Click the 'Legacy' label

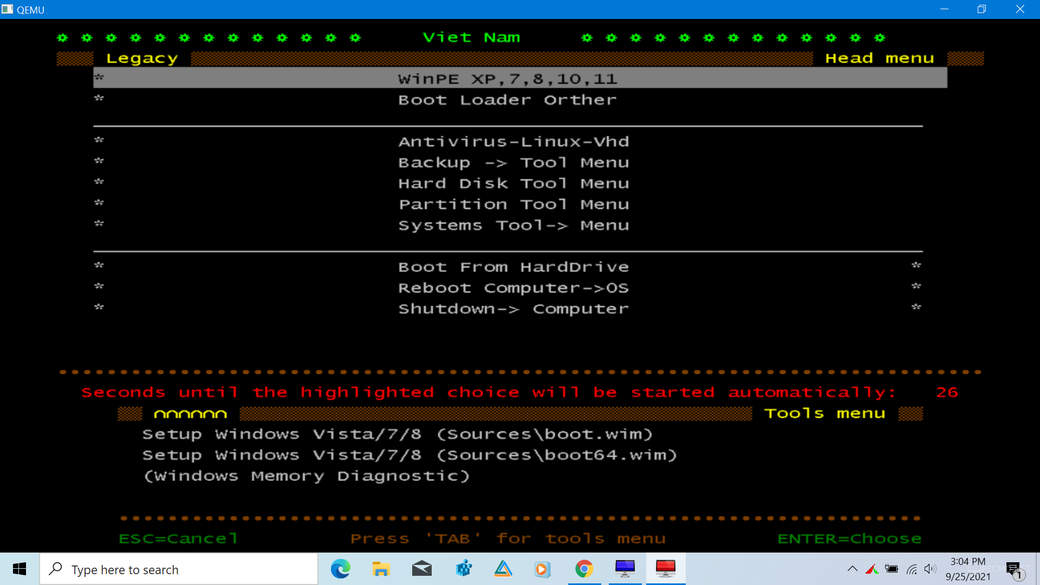pos(142,58)
